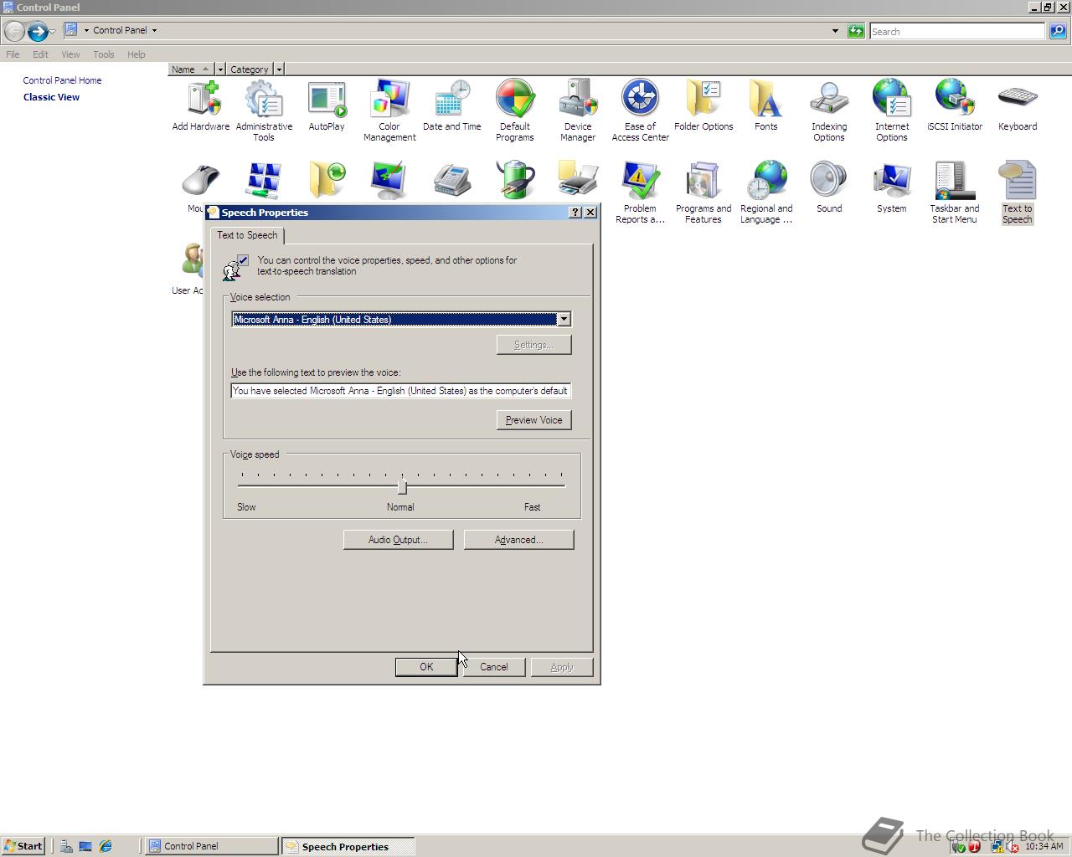This screenshot has width=1072, height=857.
Task: Open Default Programs icon
Action: pyautogui.click(x=515, y=111)
